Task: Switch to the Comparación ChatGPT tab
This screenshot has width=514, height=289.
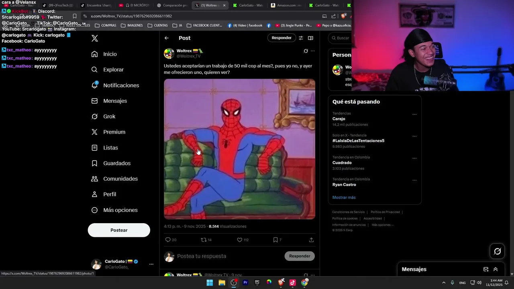Action: (172, 5)
